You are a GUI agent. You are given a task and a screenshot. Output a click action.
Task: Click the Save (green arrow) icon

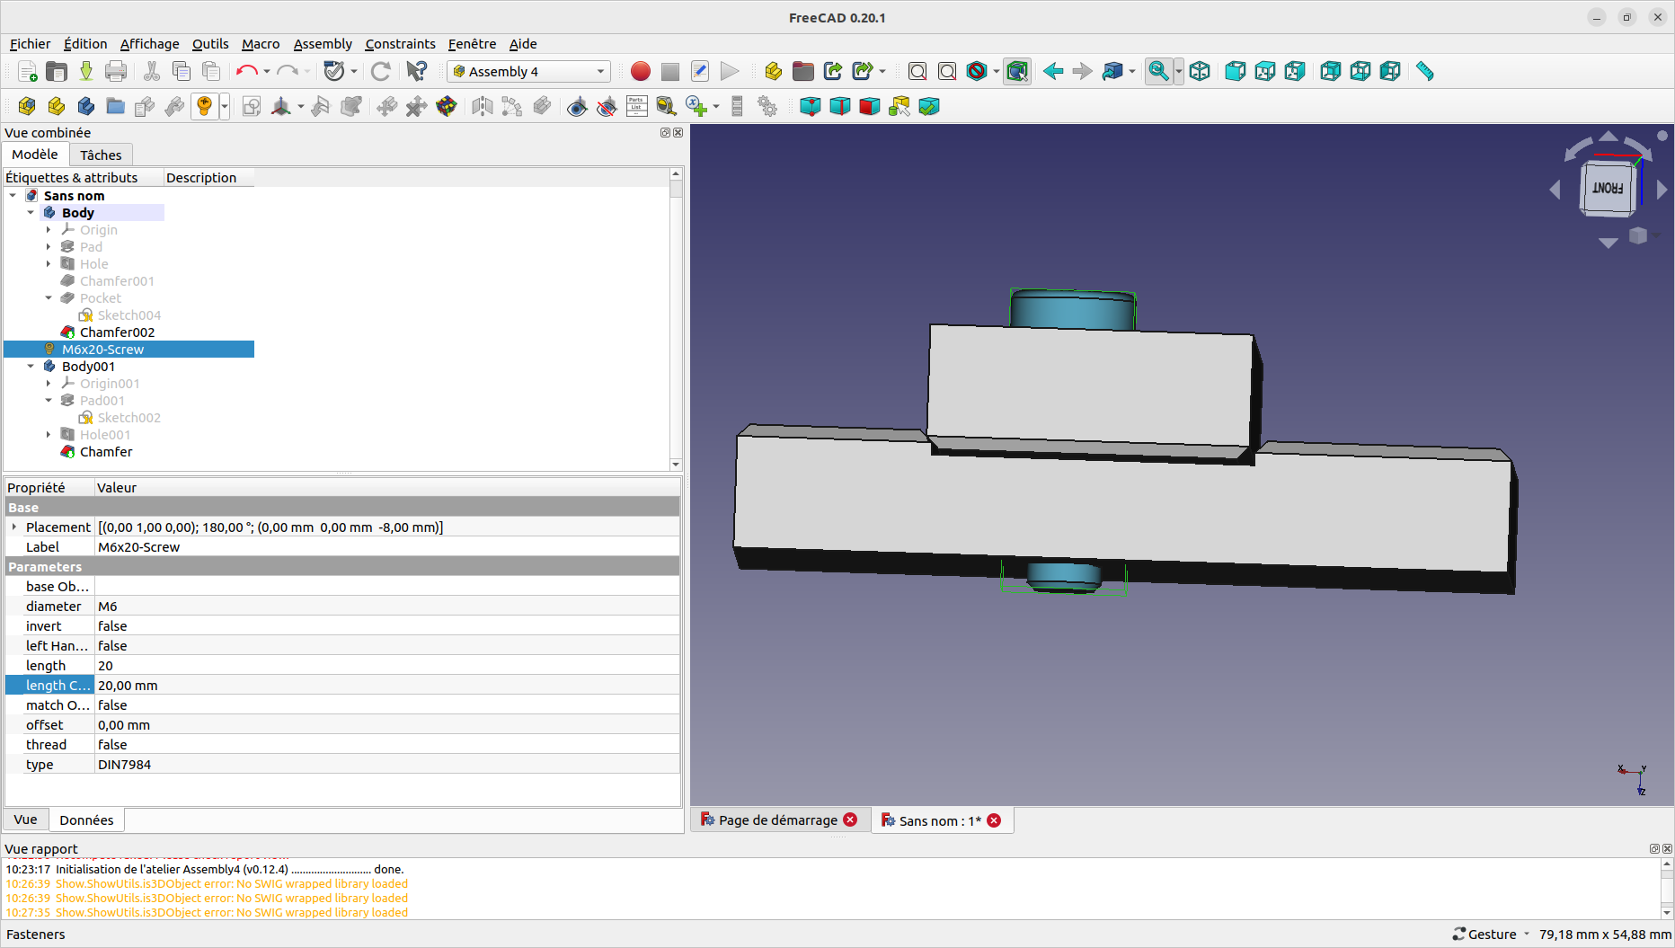point(86,71)
